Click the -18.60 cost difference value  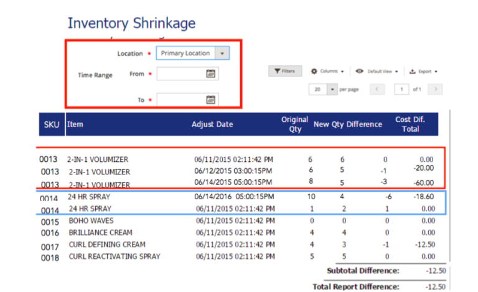[424, 197]
